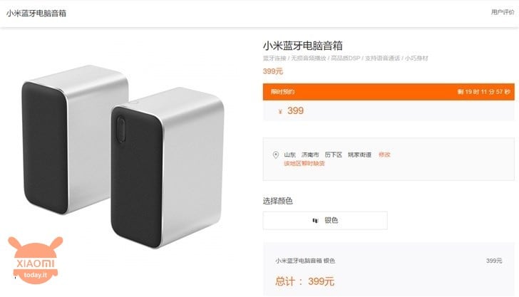
Task: Click the yen currency symbol beside 399
Action: click(x=280, y=111)
